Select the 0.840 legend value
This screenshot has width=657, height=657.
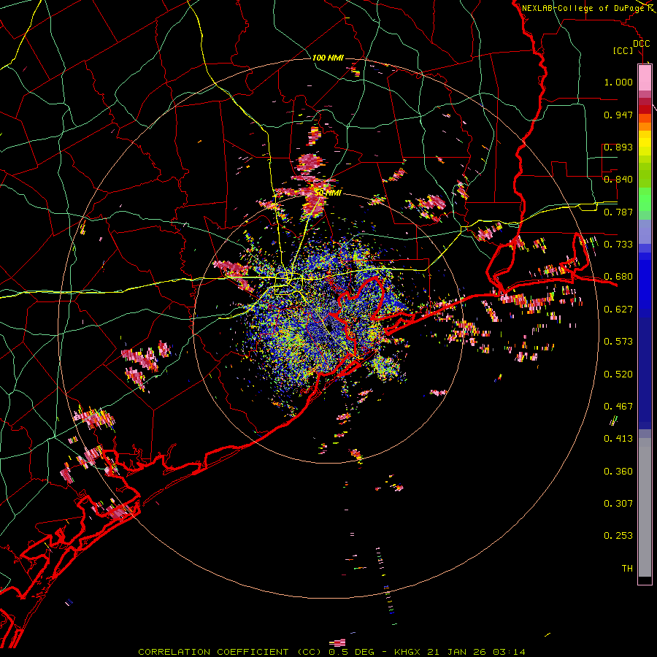[618, 180]
